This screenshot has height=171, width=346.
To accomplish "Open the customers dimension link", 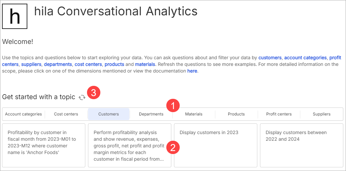I will 270,58.
